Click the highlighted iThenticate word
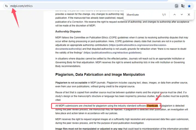The height and width of the screenshot is (130, 196). [152, 106]
